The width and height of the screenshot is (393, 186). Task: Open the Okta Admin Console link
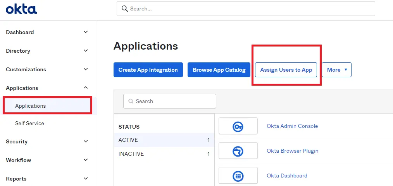click(292, 126)
